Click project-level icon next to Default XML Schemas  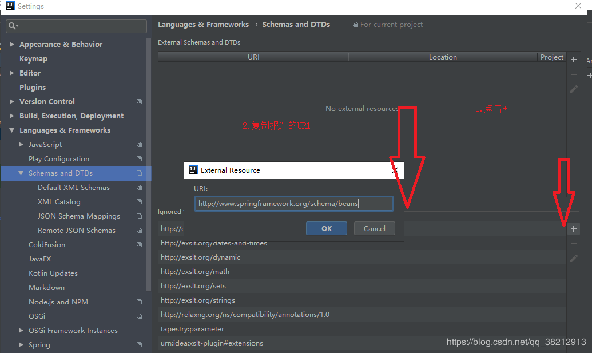click(140, 188)
